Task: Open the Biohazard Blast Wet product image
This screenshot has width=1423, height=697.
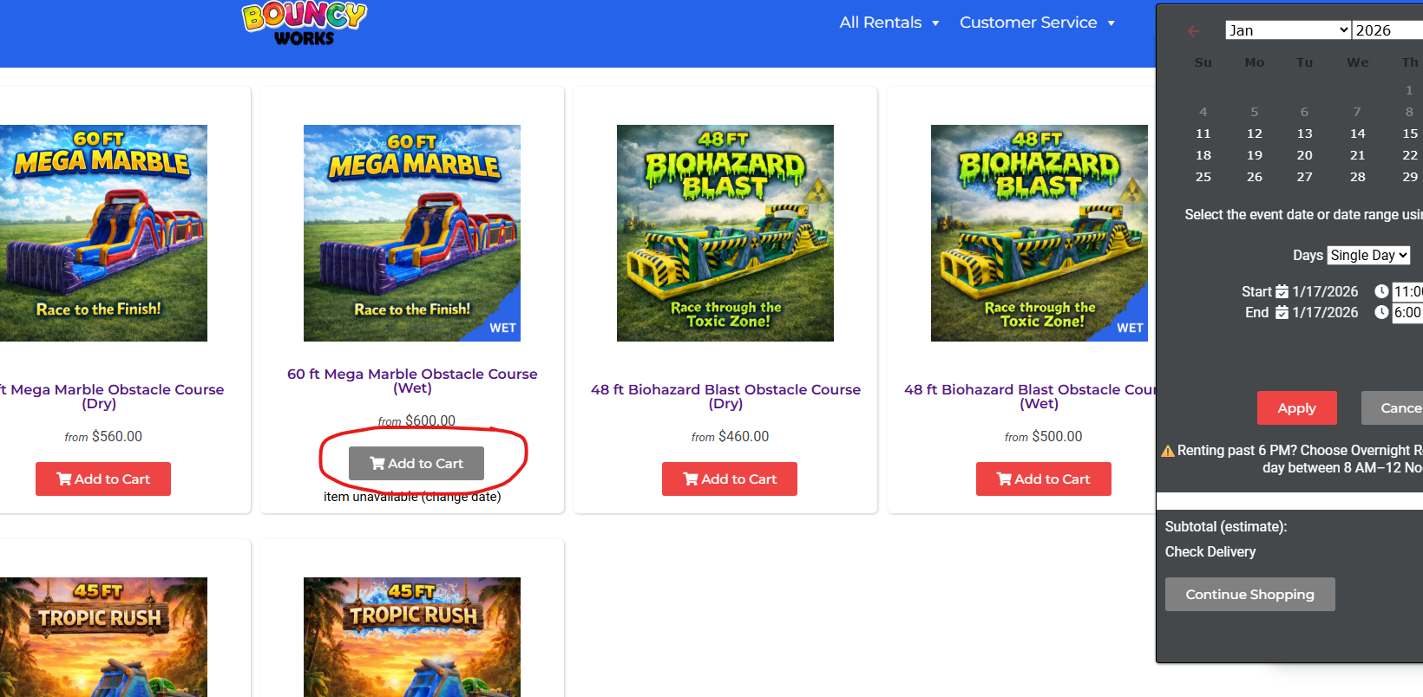Action: point(1039,233)
